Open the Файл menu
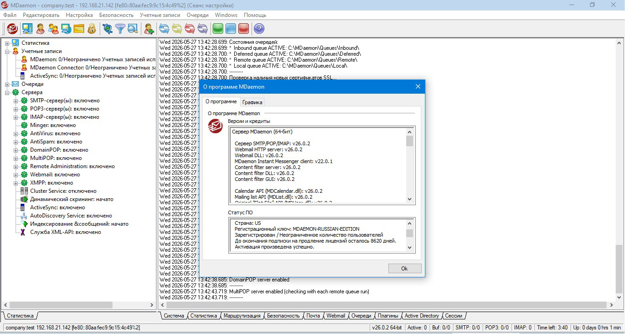Image resolution: width=628 pixels, height=334 pixels. pos(10,15)
